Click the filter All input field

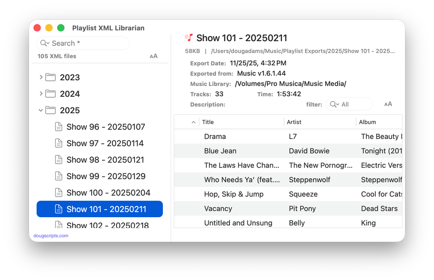point(356,104)
